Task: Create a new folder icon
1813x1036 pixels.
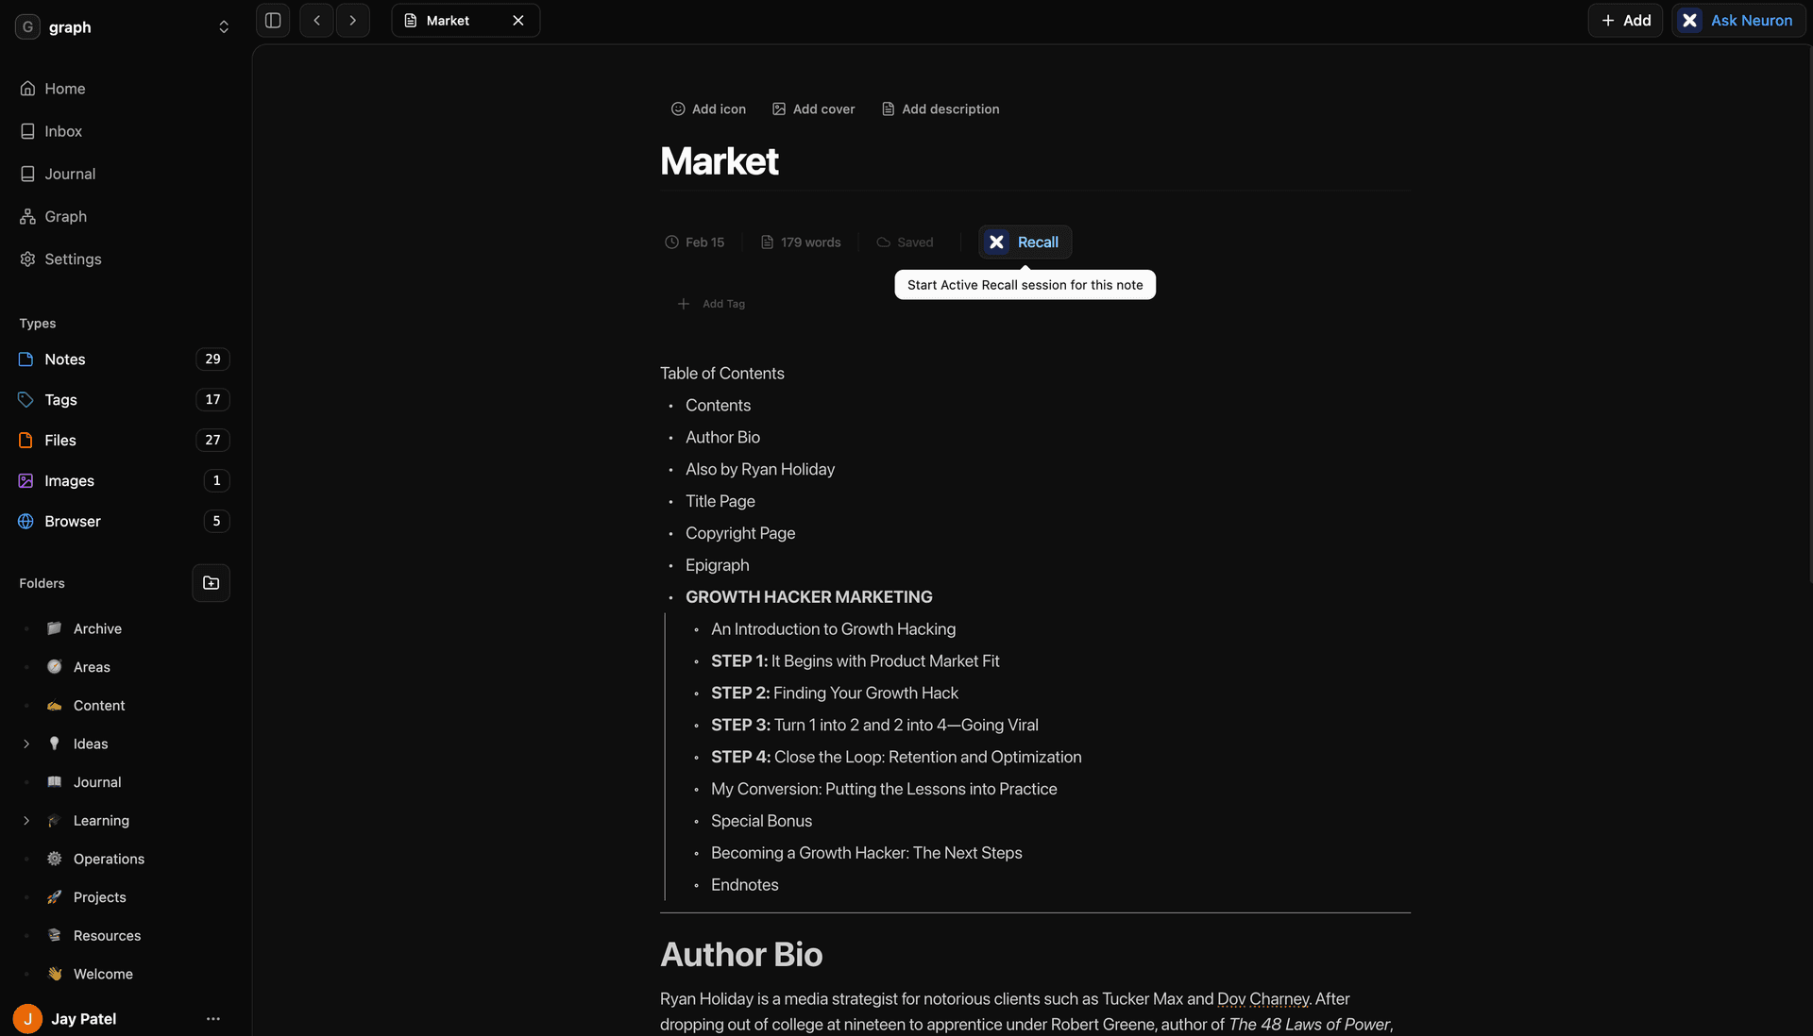Action: pyautogui.click(x=211, y=583)
